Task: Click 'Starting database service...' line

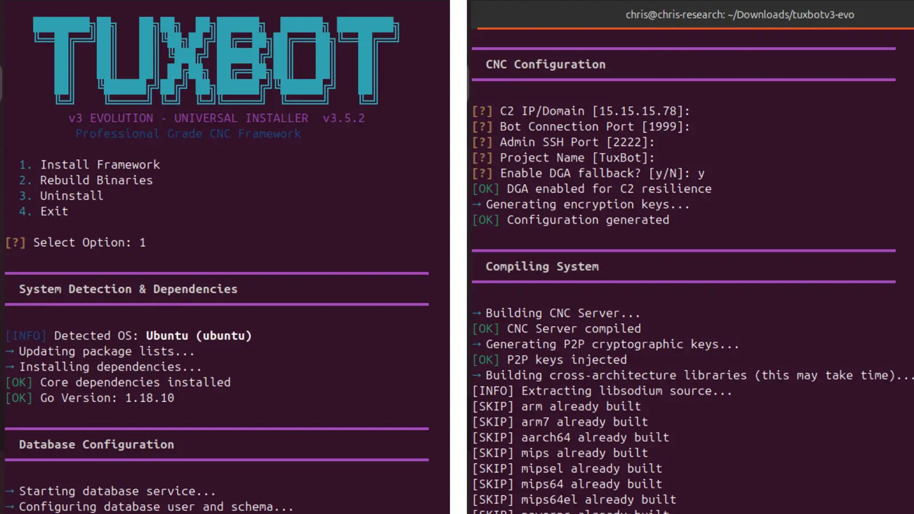Action: [110, 491]
